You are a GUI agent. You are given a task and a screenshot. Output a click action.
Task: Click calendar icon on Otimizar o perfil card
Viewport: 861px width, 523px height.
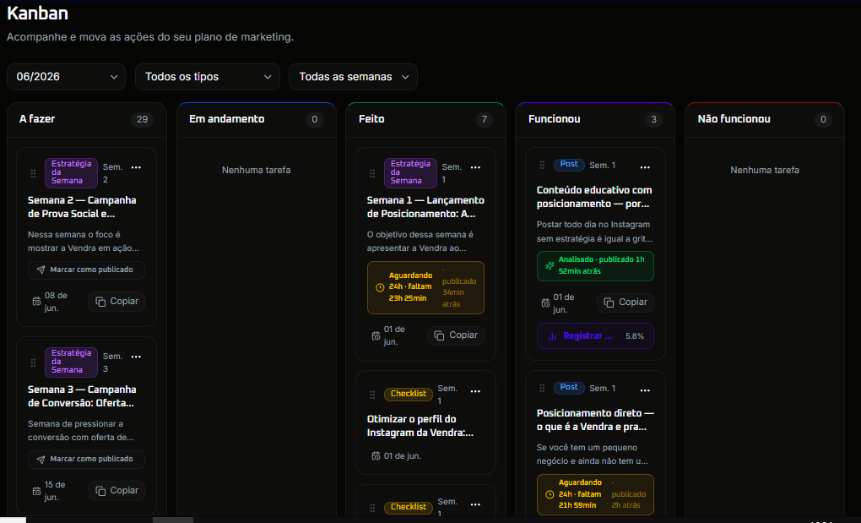(376, 456)
